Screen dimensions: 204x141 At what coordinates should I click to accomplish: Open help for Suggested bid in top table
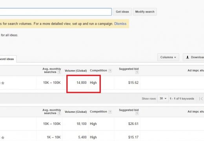(137, 72)
